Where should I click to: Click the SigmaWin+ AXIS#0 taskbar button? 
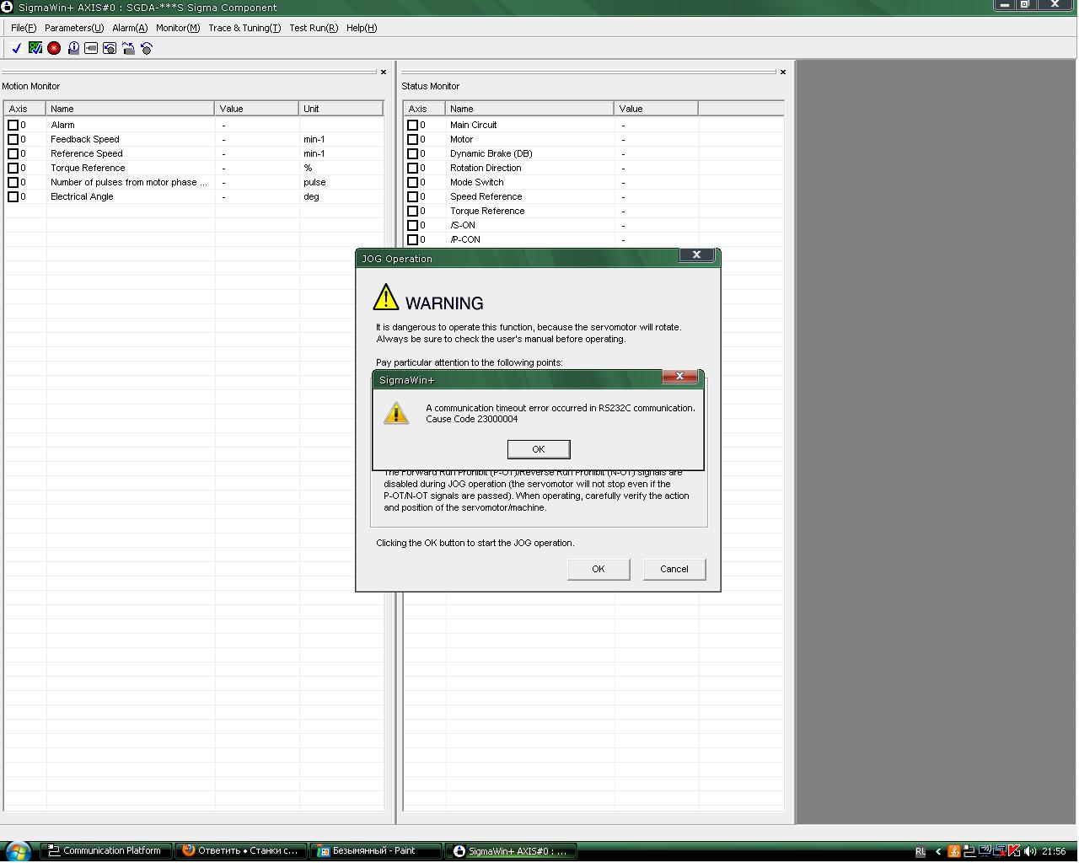point(511,851)
